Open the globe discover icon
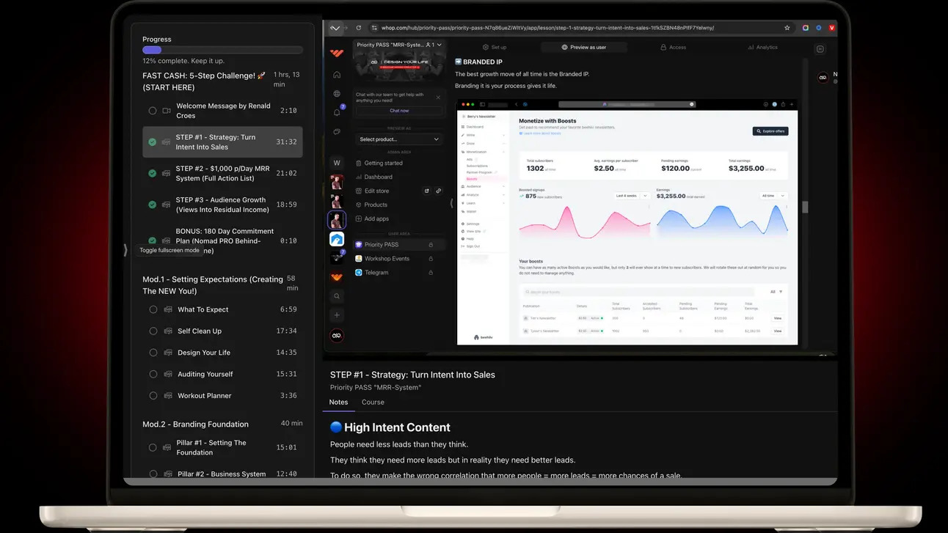The image size is (948, 533). [337, 94]
